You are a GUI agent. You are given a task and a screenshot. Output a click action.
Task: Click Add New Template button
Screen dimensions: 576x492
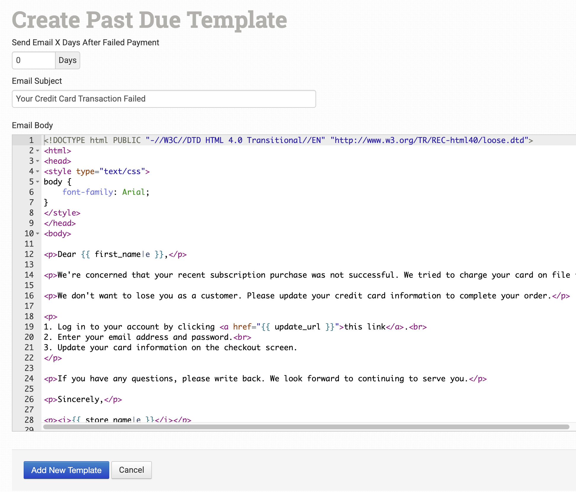[x=66, y=470]
